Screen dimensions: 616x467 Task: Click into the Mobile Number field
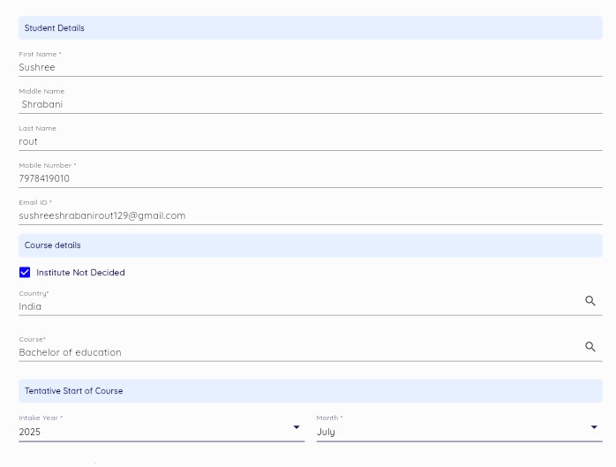pyautogui.click(x=300, y=178)
